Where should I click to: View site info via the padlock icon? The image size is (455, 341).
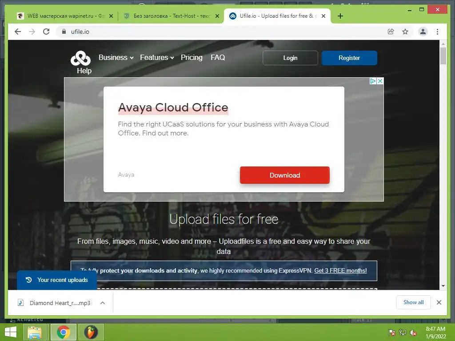tap(64, 32)
